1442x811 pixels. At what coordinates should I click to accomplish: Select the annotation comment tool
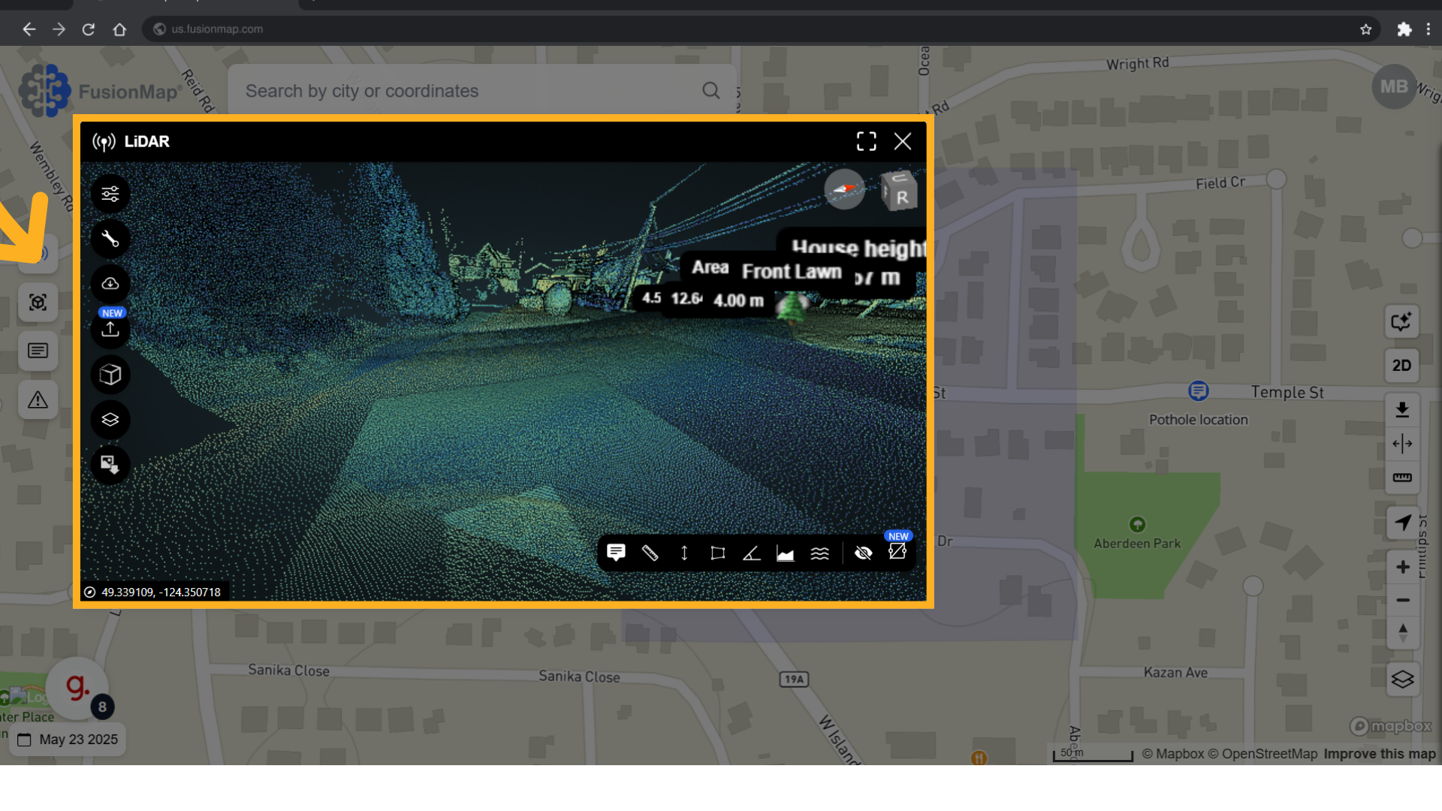tap(616, 553)
